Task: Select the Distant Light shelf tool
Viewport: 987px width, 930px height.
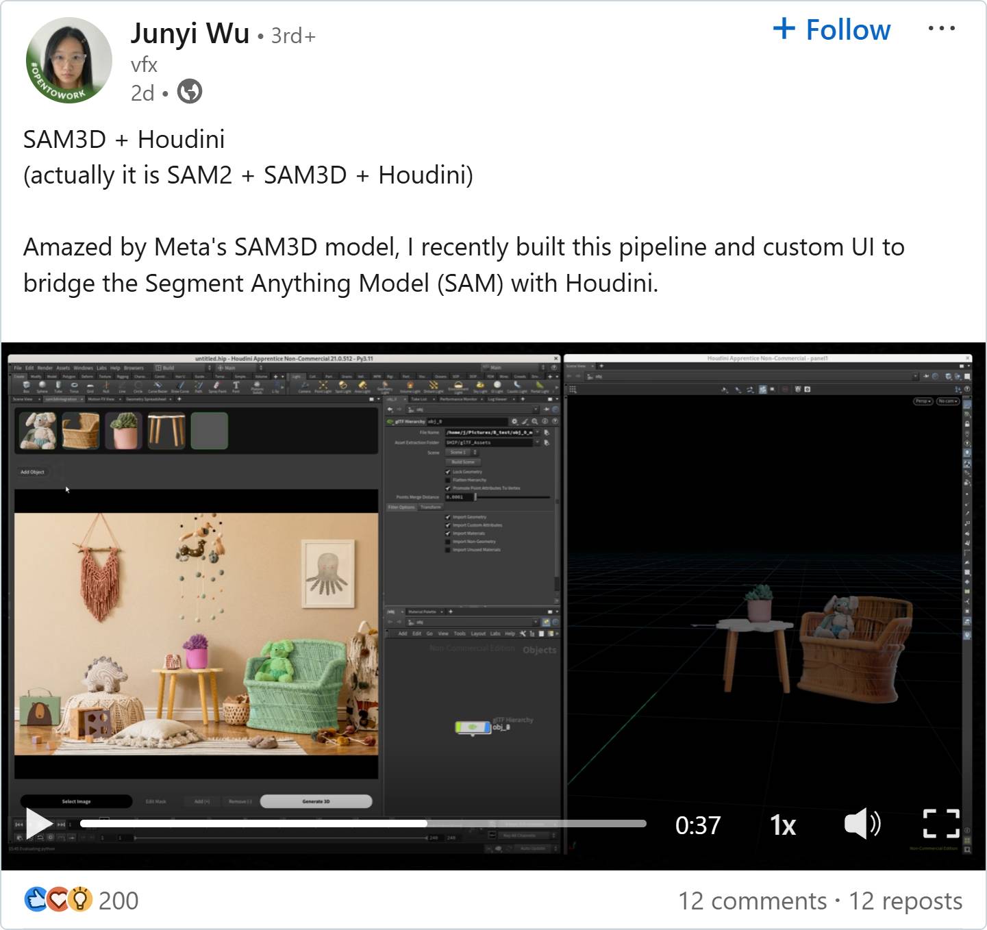Action: pyautogui.click(x=433, y=387)
